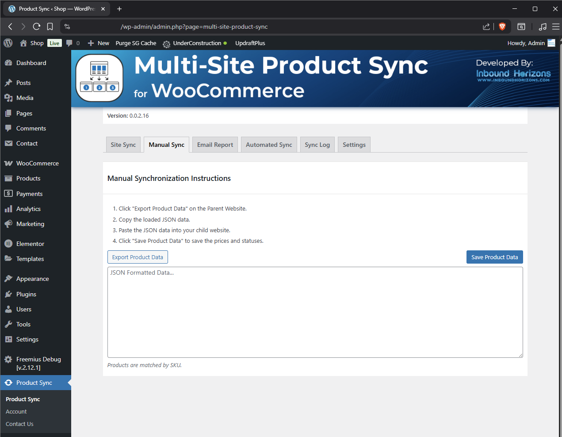Open the browser hamburger menu
The height and width of the screenshot is (437, 562).
coord(555,27)
